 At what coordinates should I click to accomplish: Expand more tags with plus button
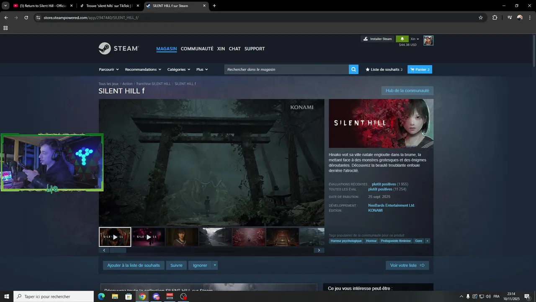[428, 241]
